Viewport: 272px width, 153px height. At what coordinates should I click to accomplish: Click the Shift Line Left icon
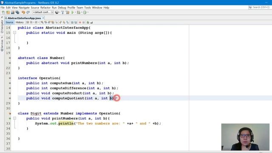point(72,23)
